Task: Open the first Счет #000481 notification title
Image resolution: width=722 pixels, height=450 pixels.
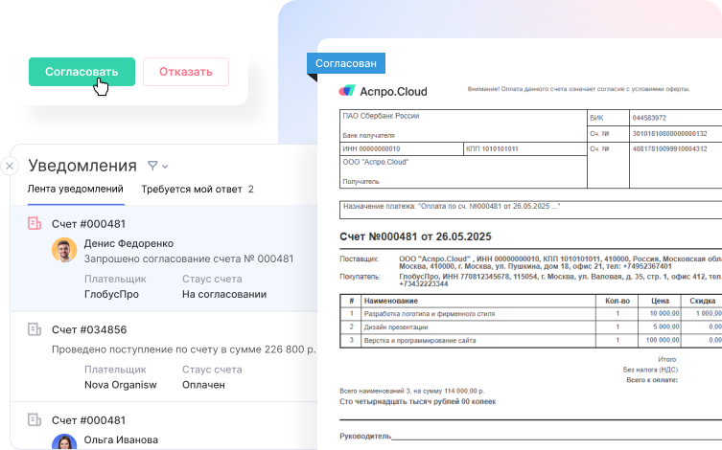Action: pyautogui.click(x=88, y=223)
